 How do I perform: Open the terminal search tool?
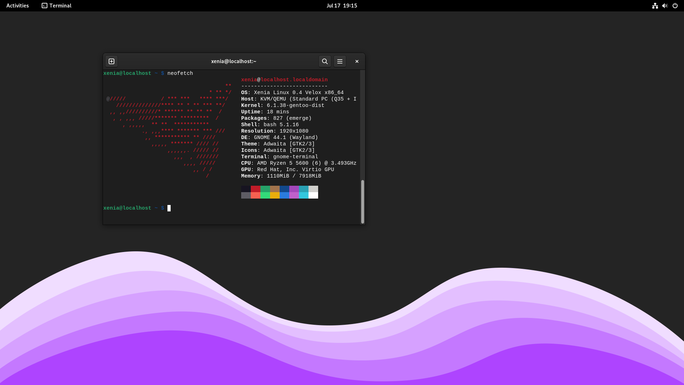click(325, 61)
